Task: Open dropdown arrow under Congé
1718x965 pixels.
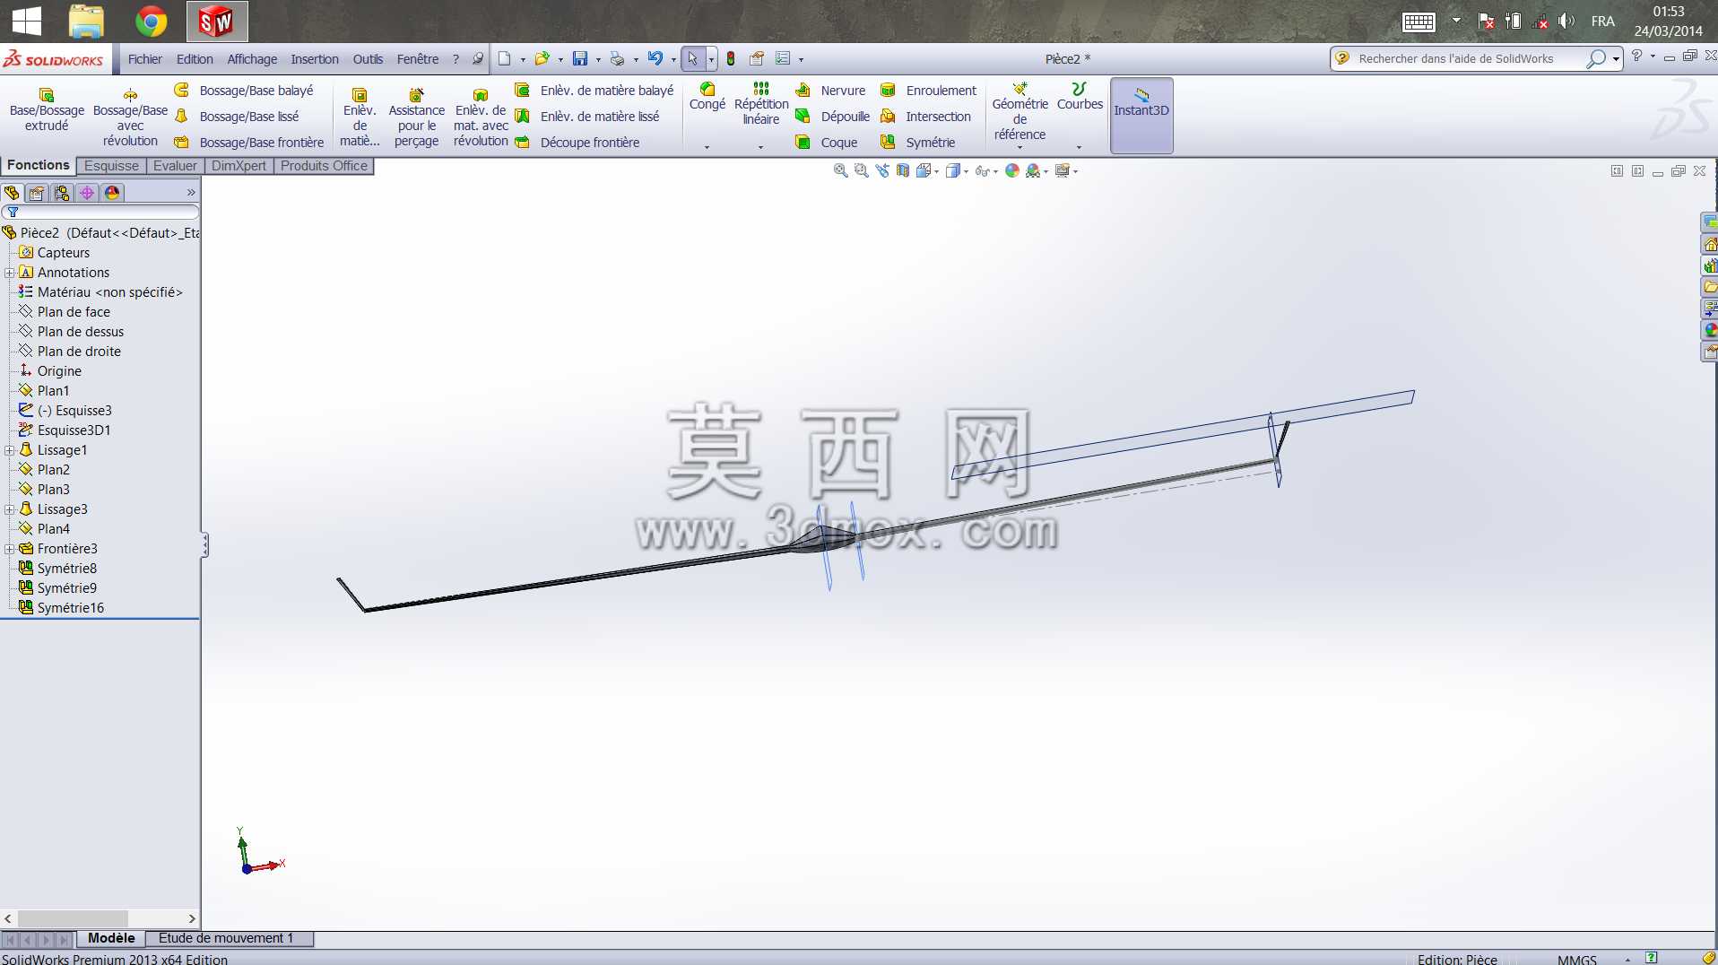Action: (x=707, y=147)
